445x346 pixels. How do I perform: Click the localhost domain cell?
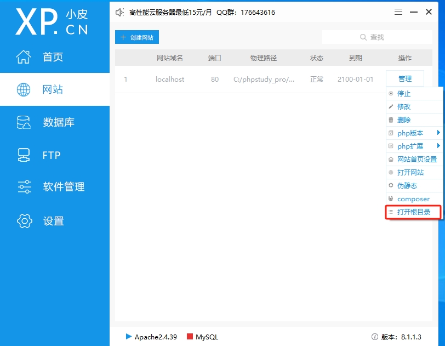(x=170, y=80)
